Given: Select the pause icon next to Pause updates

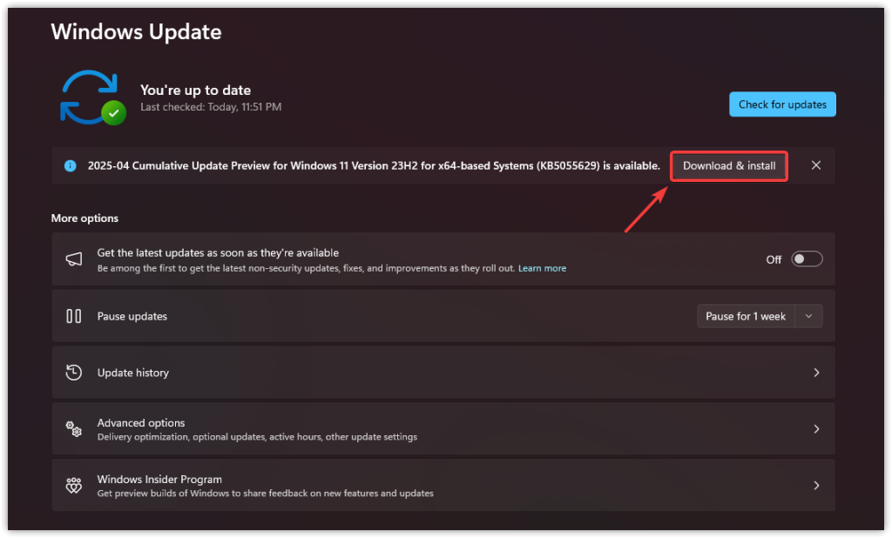Looking at the screenshot, I should tap(74, 315).
